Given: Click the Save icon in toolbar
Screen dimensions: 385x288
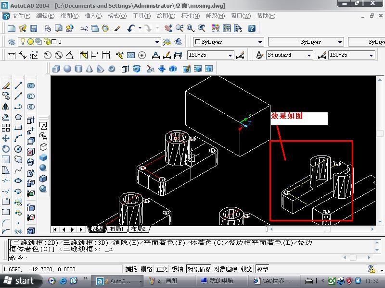Looking at the screenshot, I should coord(34,29).
